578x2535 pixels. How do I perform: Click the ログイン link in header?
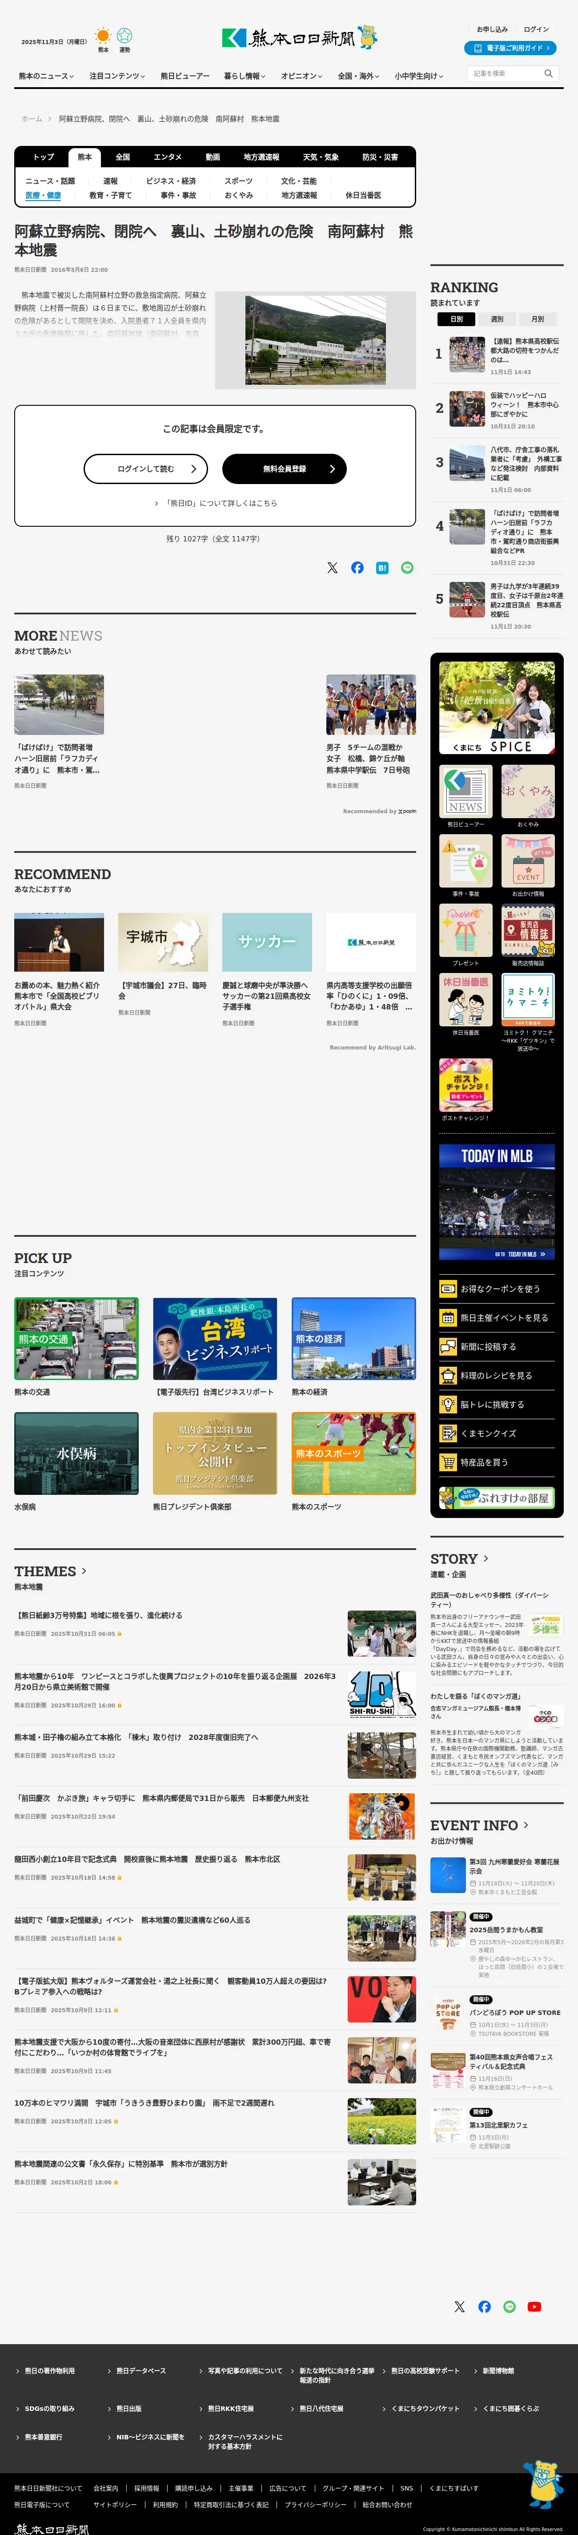tap(537, 29)
